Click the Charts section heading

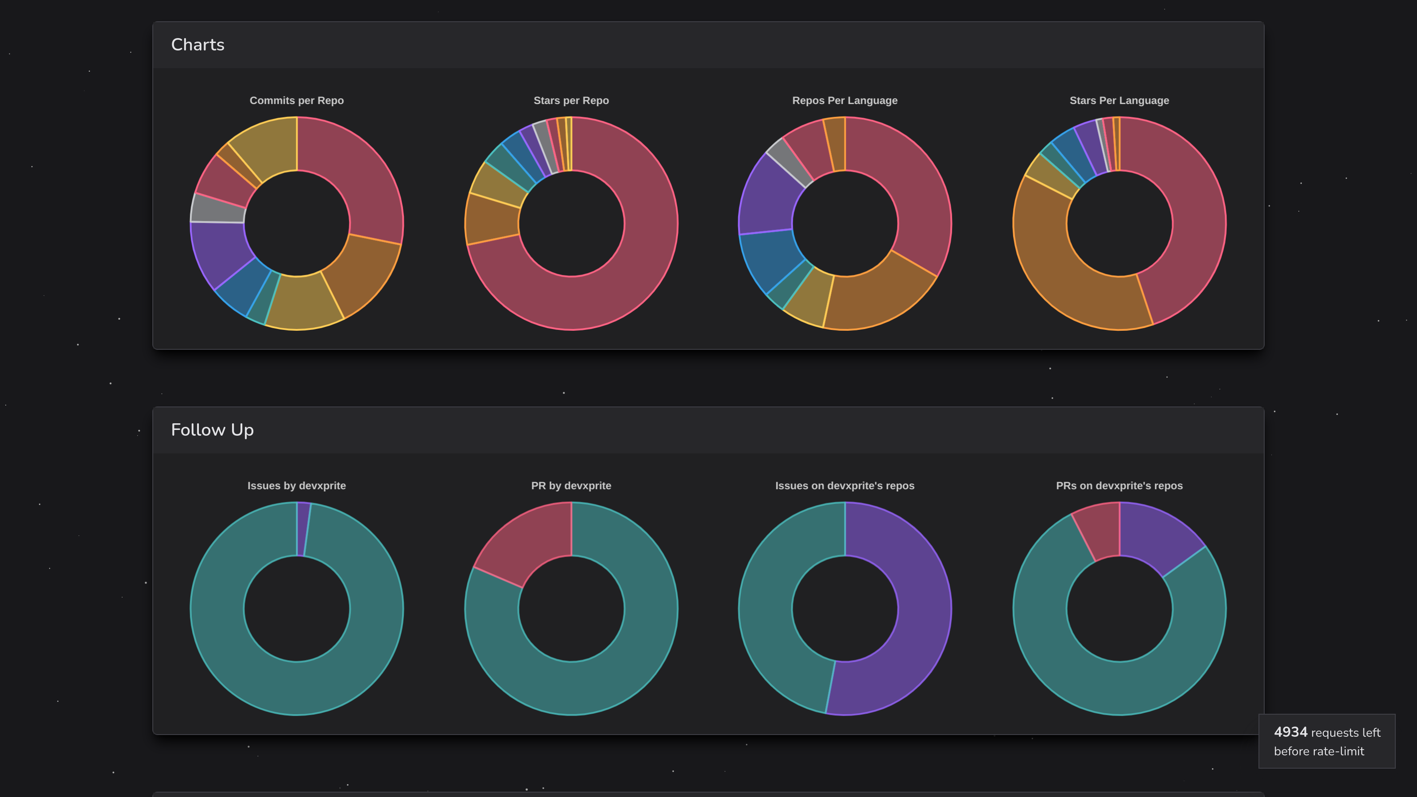tap(197, 45)
